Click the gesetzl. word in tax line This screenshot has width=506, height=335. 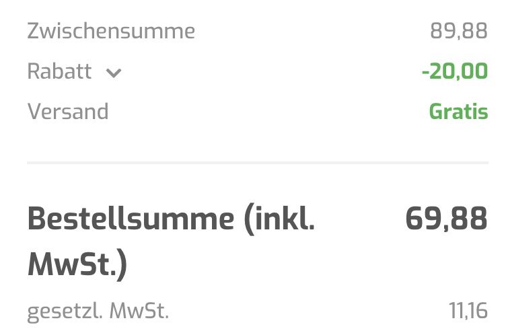click(65, 312)
